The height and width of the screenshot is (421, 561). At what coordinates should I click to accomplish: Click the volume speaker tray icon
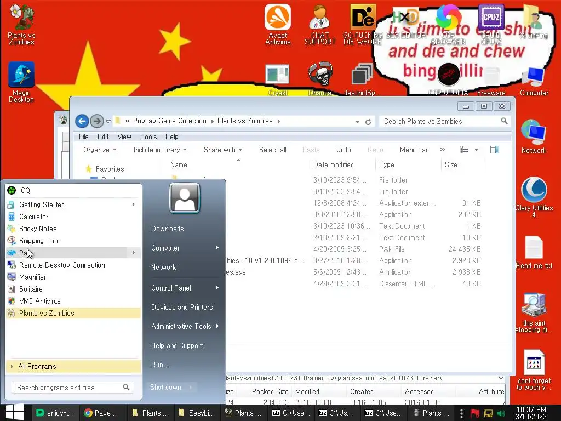[x=501, y=413]
